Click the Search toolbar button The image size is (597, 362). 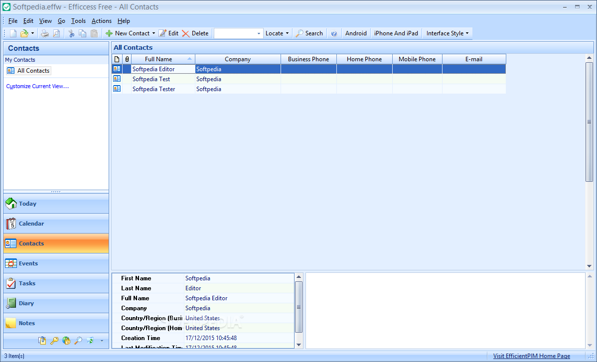[x=309, y=33]
